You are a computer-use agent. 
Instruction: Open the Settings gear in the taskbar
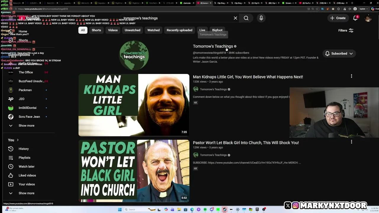point(237,209)
